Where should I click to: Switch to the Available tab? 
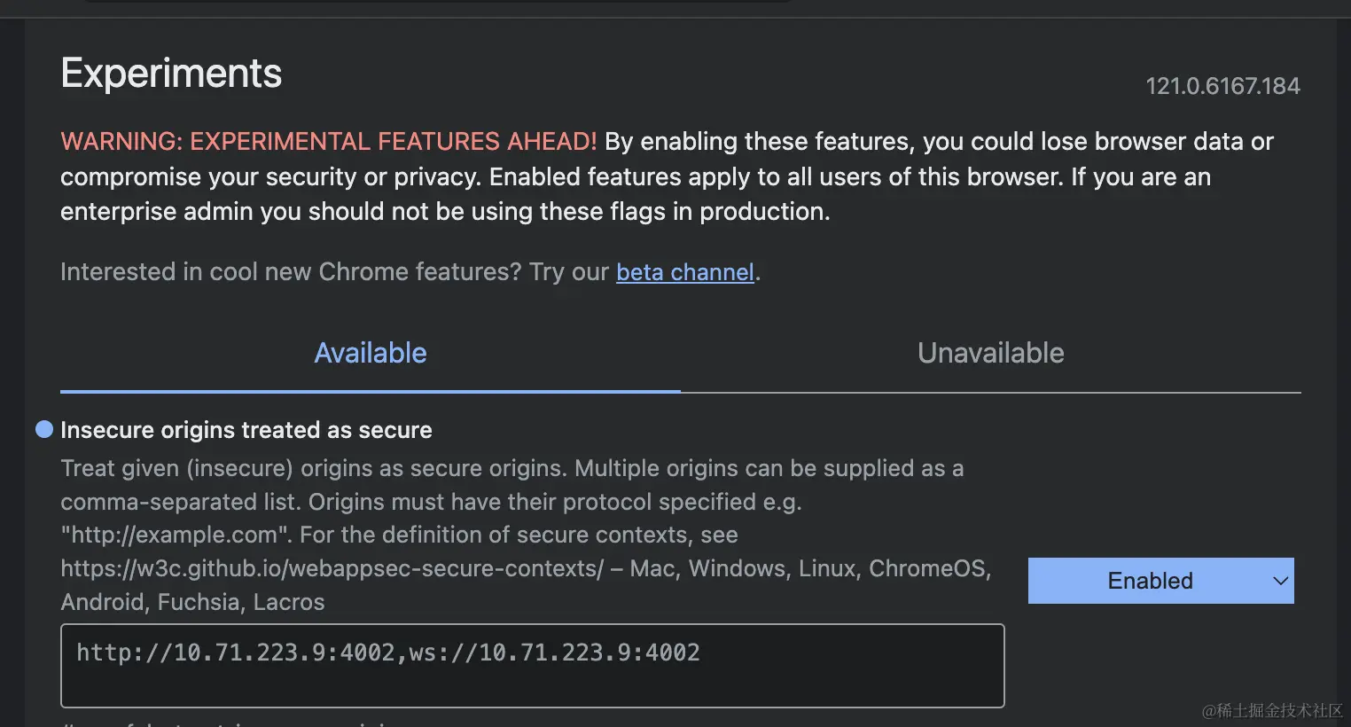tap(371, 353)
